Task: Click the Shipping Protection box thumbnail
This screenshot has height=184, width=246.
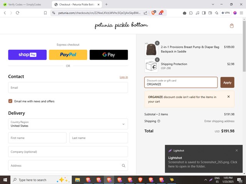Action: [x=151, y=66]
